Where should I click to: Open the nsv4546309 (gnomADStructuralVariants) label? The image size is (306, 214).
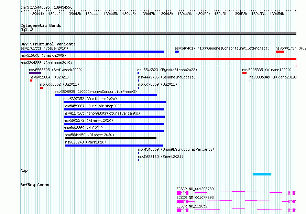click(176, 149)
